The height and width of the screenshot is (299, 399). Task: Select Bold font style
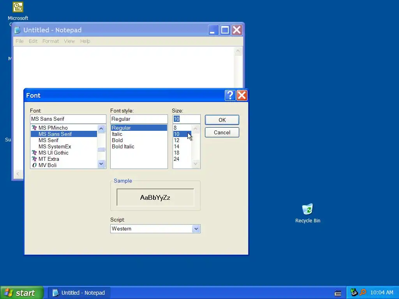tap(139, 140)
